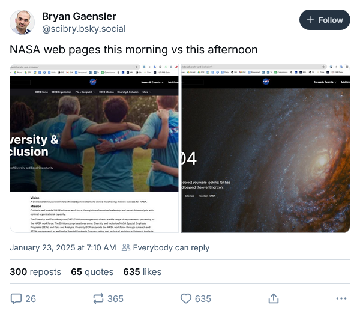Open the left Diversity & Inclusion screenshot

94,148
